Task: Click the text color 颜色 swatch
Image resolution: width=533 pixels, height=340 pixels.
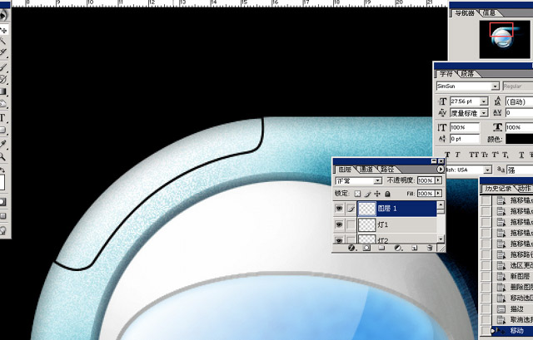Action: (519, 139)
